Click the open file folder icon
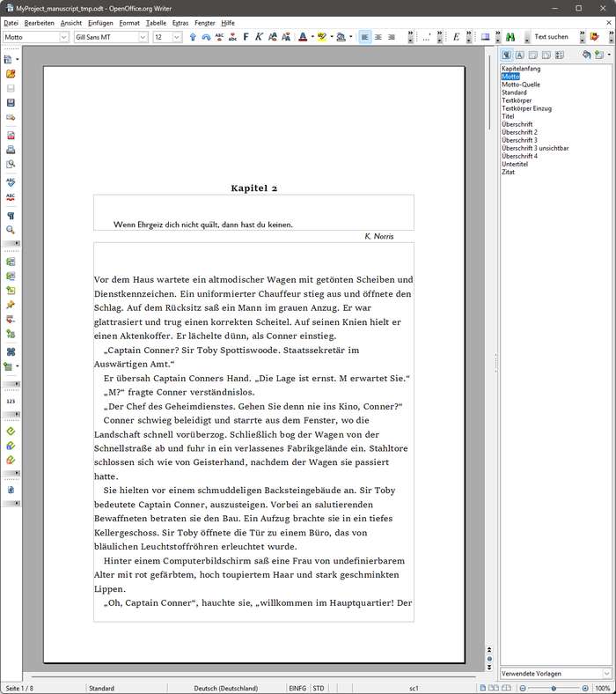 11,74
